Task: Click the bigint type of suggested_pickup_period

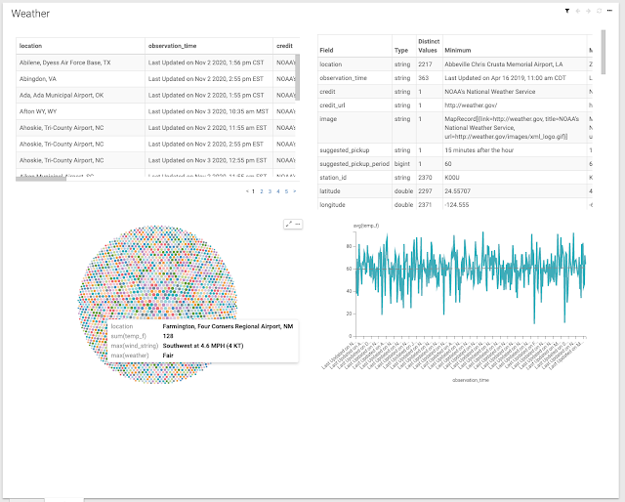Action: tap(402, 164)
